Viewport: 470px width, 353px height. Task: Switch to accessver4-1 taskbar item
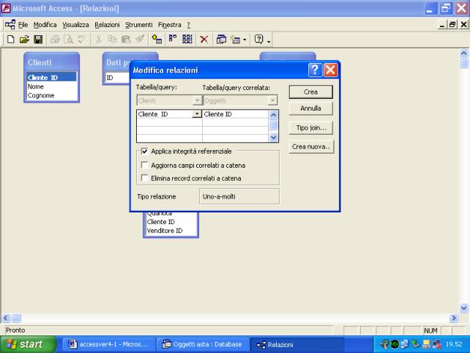coord(109,344)
